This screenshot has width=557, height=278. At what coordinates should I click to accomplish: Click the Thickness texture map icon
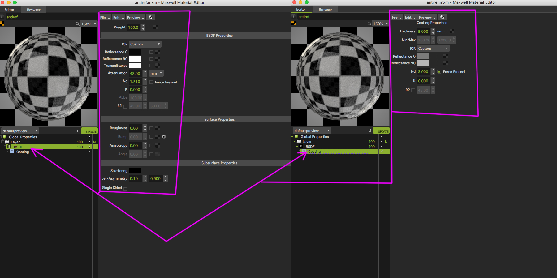(x=452, y=31)
